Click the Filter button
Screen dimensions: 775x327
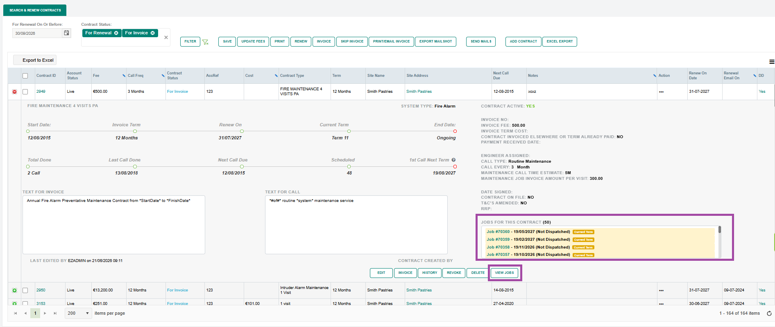(x=190, y=42)
